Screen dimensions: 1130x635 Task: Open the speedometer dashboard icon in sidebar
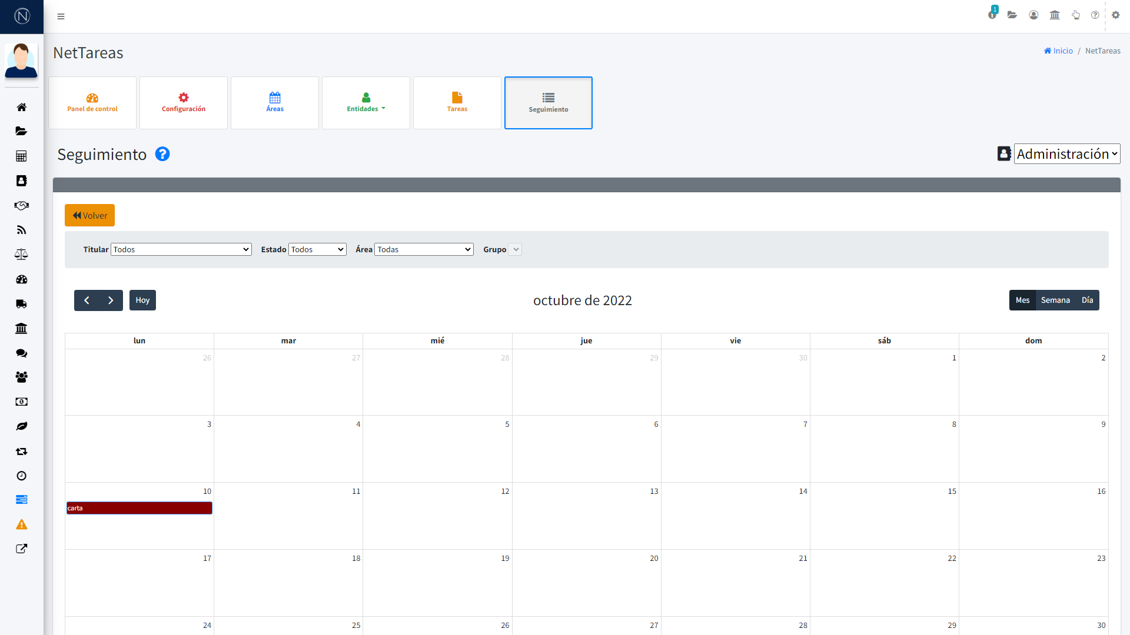(21, 279)
